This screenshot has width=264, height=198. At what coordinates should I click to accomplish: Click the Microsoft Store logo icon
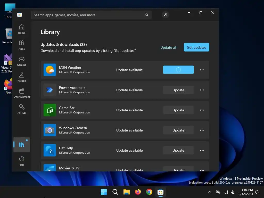[20, 15]
